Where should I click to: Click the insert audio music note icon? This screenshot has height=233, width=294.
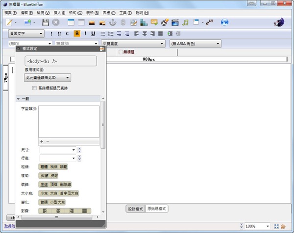185,23
